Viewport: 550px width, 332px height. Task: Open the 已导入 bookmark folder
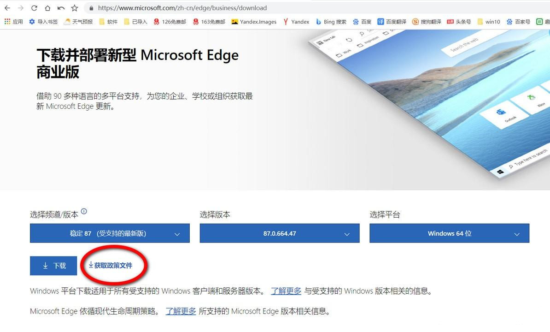point(135,22)
